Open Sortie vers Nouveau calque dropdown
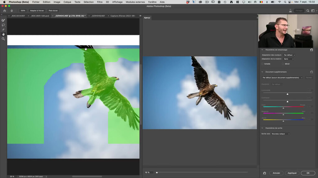 coord(280,134)
